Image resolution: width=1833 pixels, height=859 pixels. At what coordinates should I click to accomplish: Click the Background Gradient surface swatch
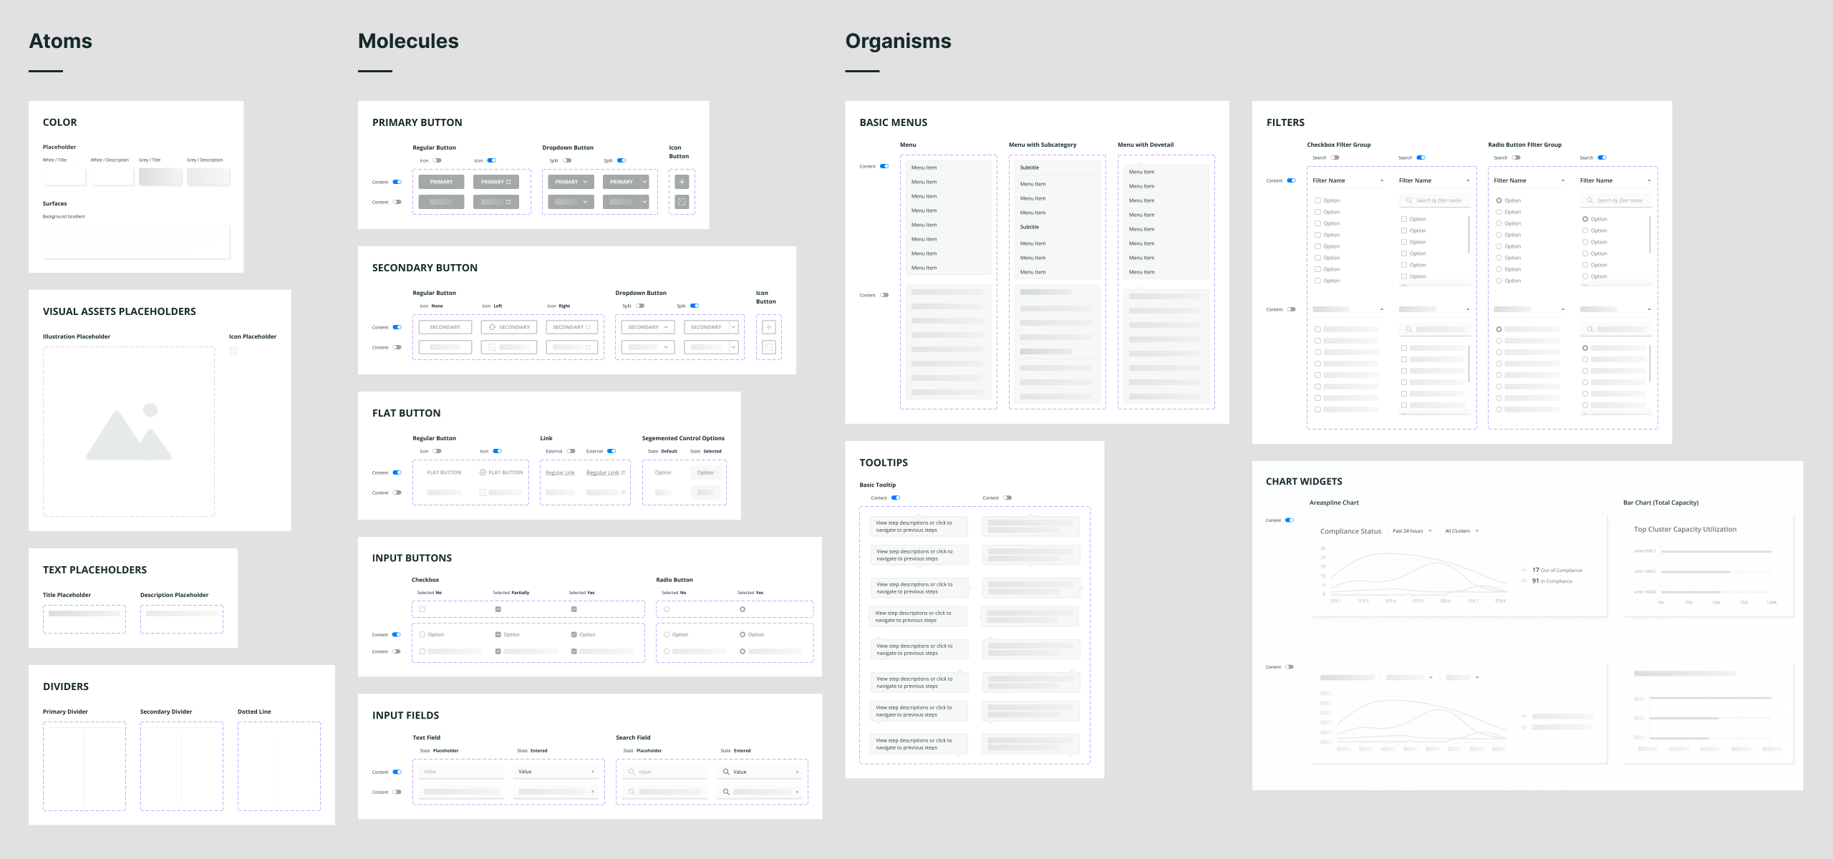pyautogui.click(x=137, y=240)
